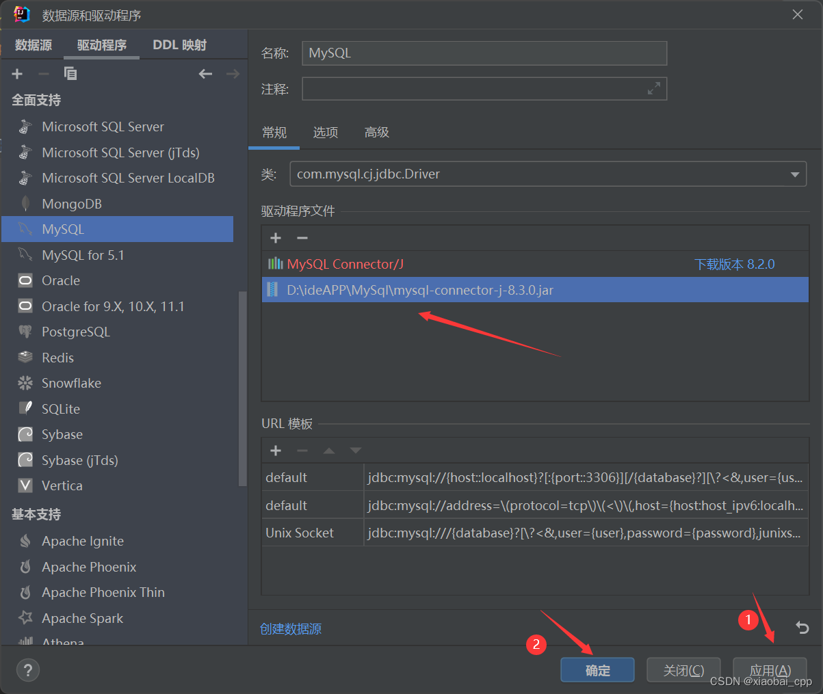Remove URL template with minus icon
Viewport: 823px width, 694px height.
302,451
